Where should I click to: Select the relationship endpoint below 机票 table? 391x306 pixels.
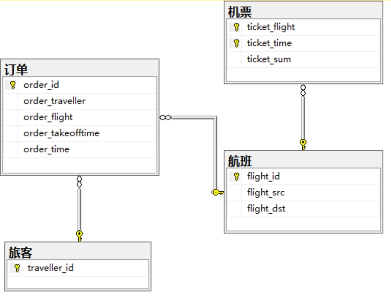tap(303, 90)
